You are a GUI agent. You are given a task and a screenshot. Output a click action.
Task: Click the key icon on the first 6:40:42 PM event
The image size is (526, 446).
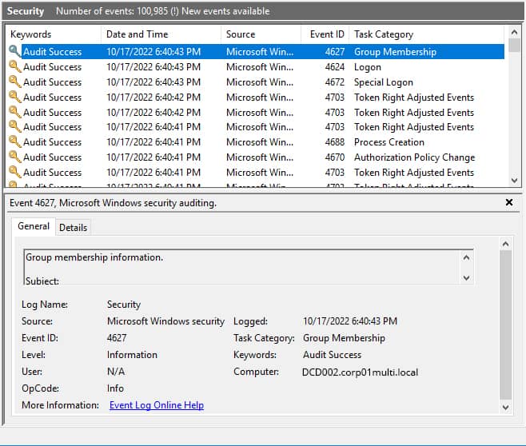(x=14, y=98)
